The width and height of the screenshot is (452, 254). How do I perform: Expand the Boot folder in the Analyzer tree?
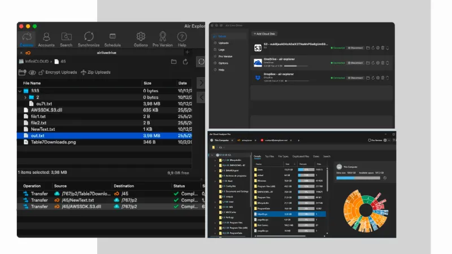215,181
